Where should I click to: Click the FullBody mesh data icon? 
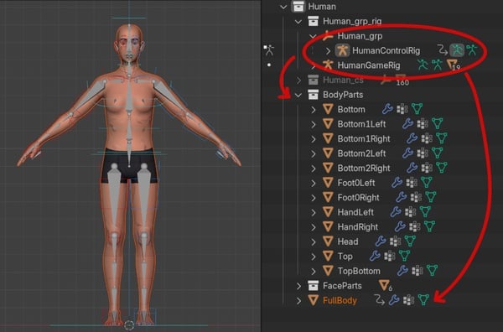tap(423, 300)
